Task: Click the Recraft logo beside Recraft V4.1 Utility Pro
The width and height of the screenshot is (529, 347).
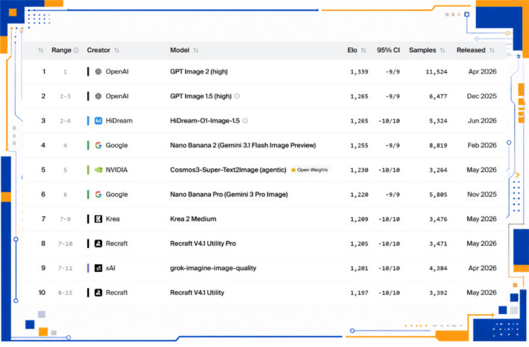Action: point(98,244)
